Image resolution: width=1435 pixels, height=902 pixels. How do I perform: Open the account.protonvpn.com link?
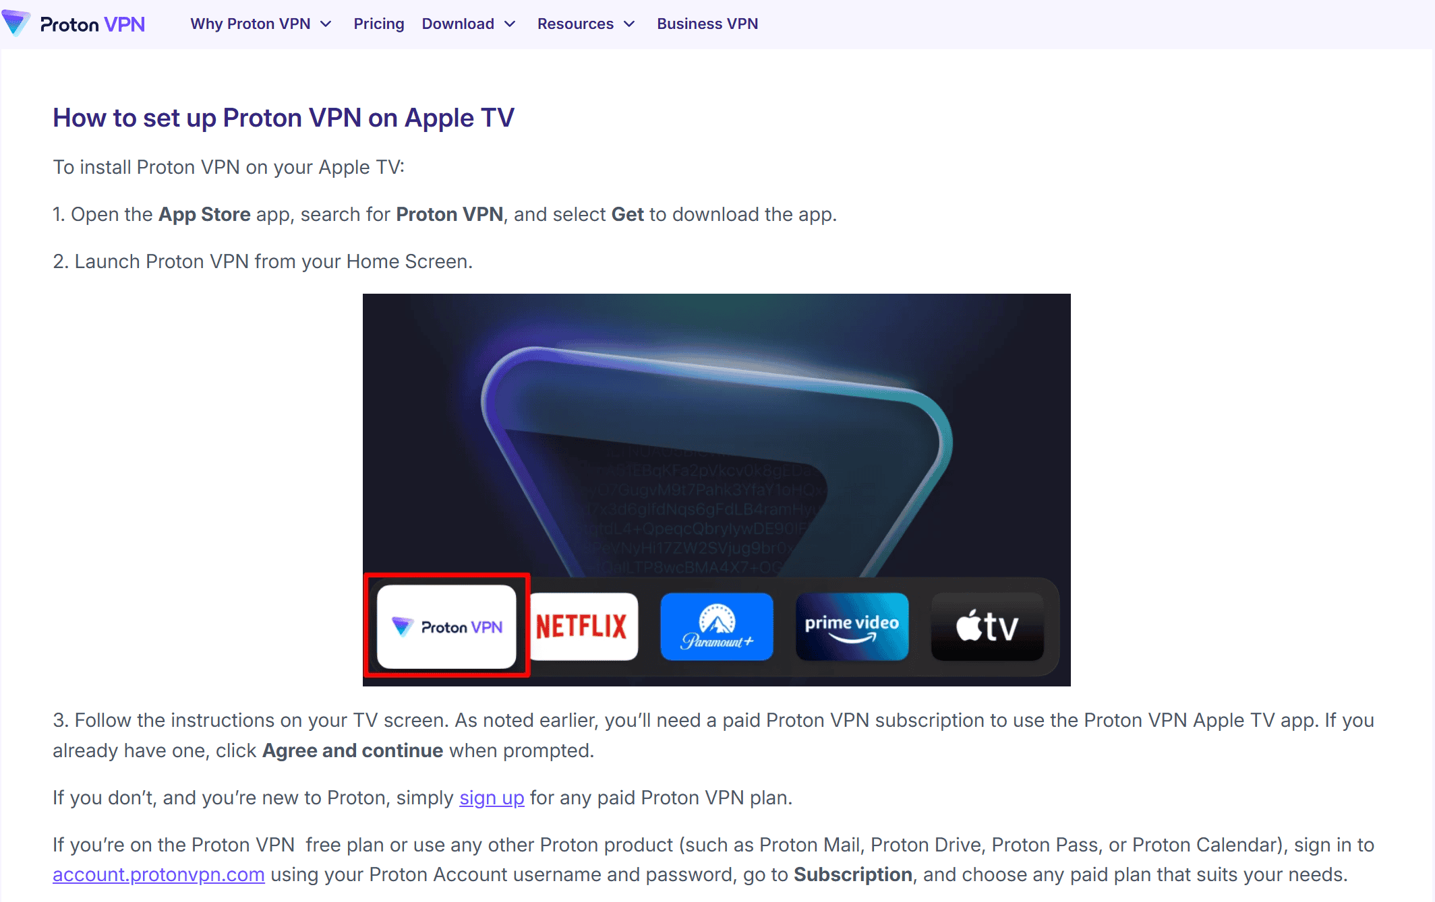(x=158, y=874)
